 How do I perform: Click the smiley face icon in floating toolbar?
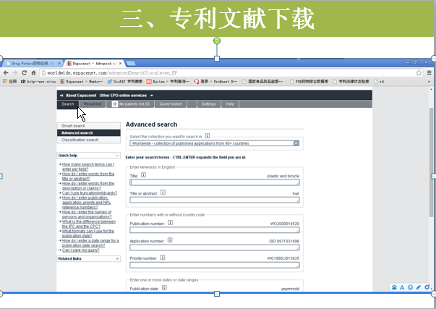coord(410,287)
